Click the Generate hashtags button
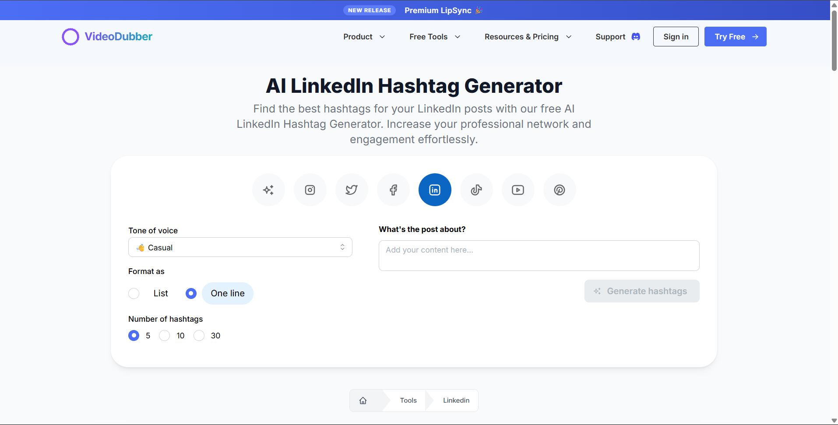838x425 pixels. tap(642, 291)
